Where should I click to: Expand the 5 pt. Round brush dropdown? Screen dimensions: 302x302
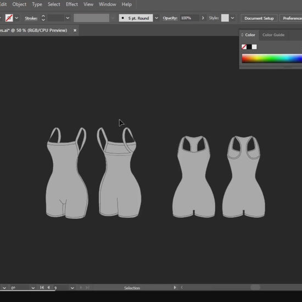coord(156,18)
